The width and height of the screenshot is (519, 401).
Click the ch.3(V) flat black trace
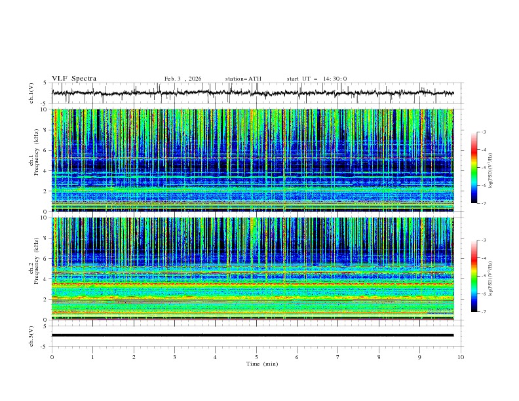click(252, 335)
